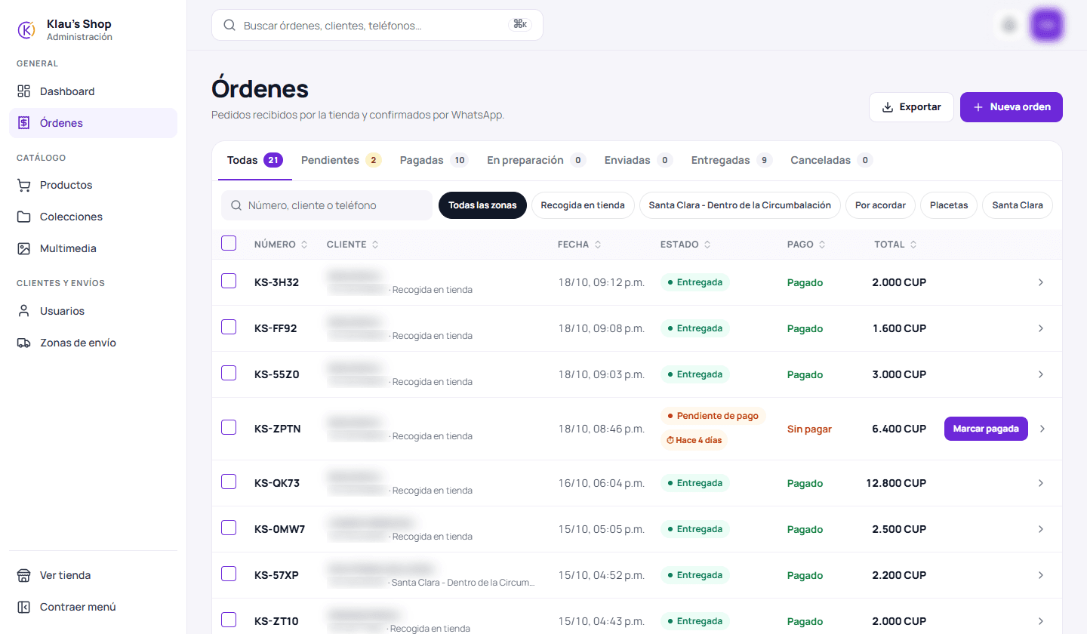The image size is (1087, 634).
Task: Open Zonas de envío truck icon
Action: (x=24, y=343)
